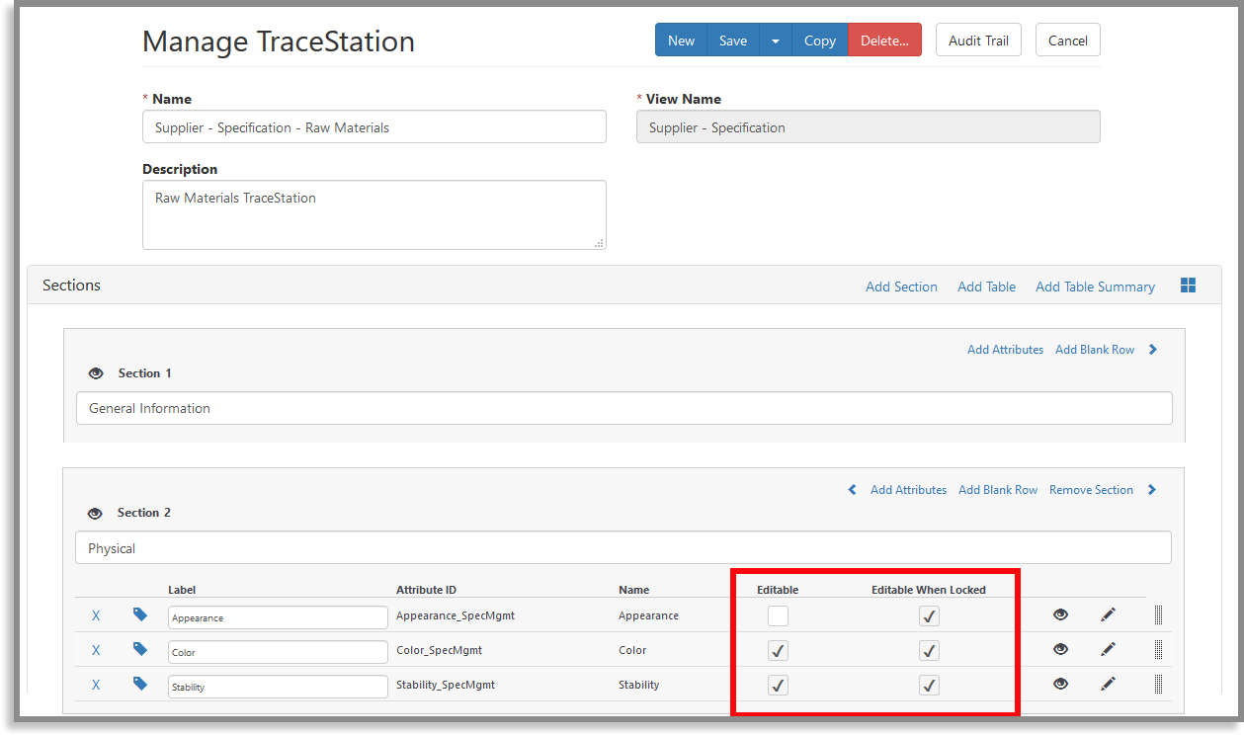
Task: Toggle visibility eye icon for Section 2
Action: click(x=95, y=514)
